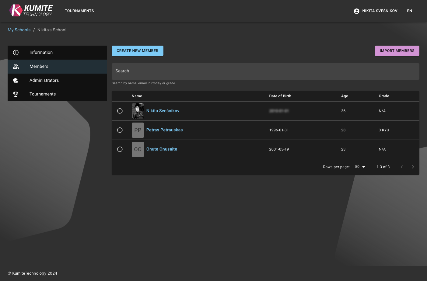This screenshot has height=281, width=427.
Task: Go to previous page using left chevron
Action: click(x=401, y=167)
